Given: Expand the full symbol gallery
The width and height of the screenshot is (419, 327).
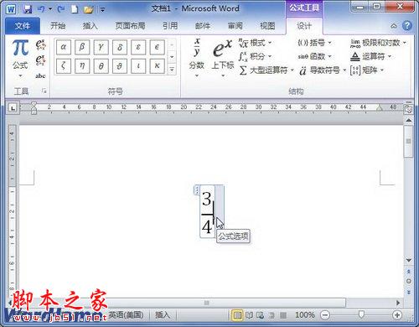Looking at the screenshot, I should click(172, 69).
